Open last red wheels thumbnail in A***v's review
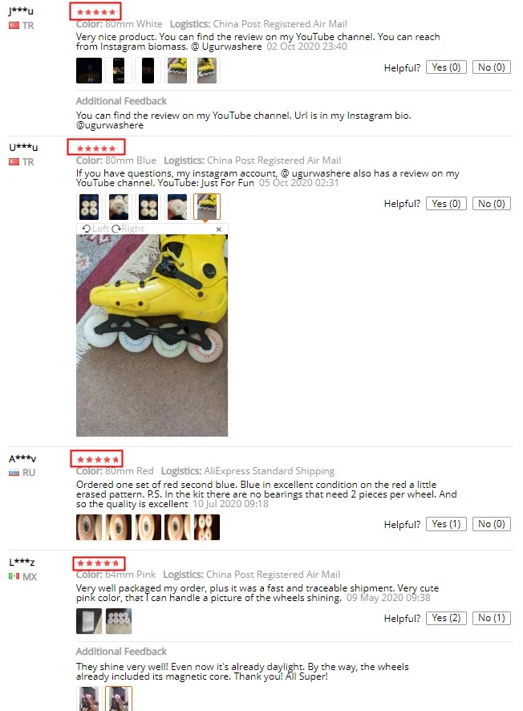523x711 pixels. click(207, 527)
